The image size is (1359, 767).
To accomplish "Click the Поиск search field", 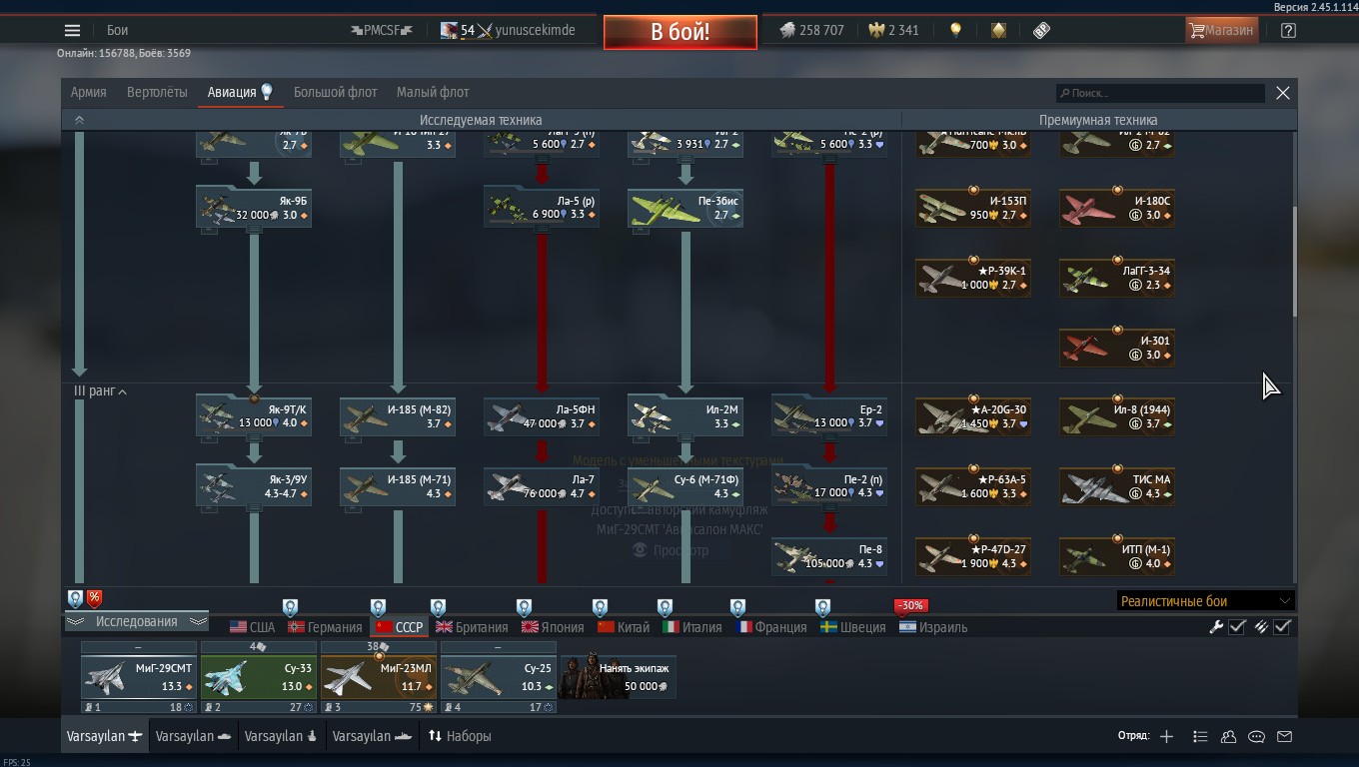I will [x=1160, y=93].
